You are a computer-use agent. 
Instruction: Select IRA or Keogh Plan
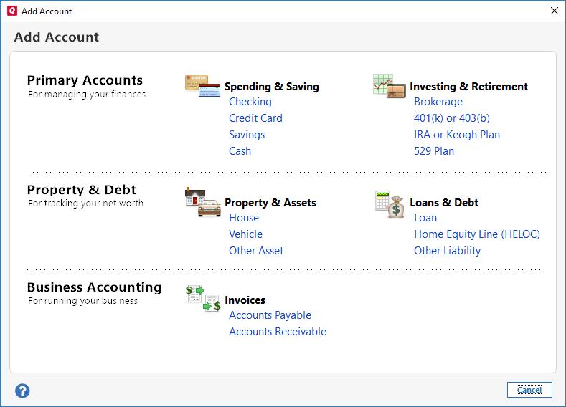click(x=457, y=135)
